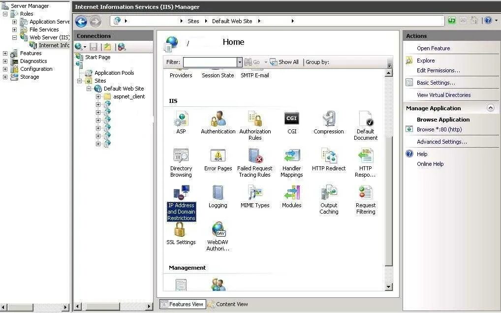
Task: Open the Logging feature
Action: (x=218, y=196)
